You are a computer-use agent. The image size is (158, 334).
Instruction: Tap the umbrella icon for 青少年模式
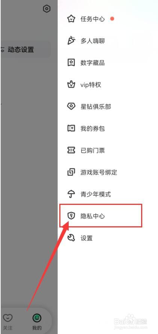(x=71, y=194)
